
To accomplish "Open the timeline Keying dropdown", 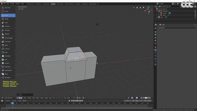I will (15, 101).
